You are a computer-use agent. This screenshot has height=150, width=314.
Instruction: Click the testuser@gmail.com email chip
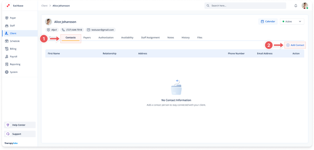[x=101, y=30]
